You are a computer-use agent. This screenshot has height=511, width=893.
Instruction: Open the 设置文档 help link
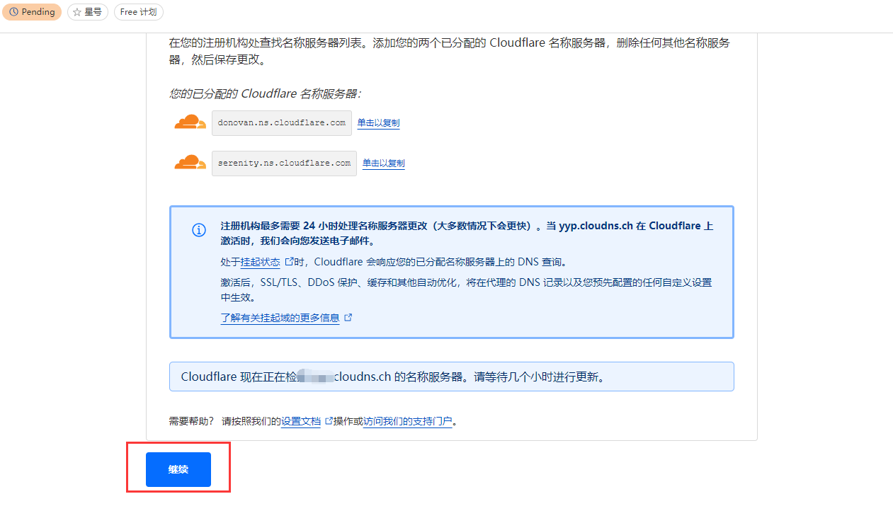[x=301, y=421]
